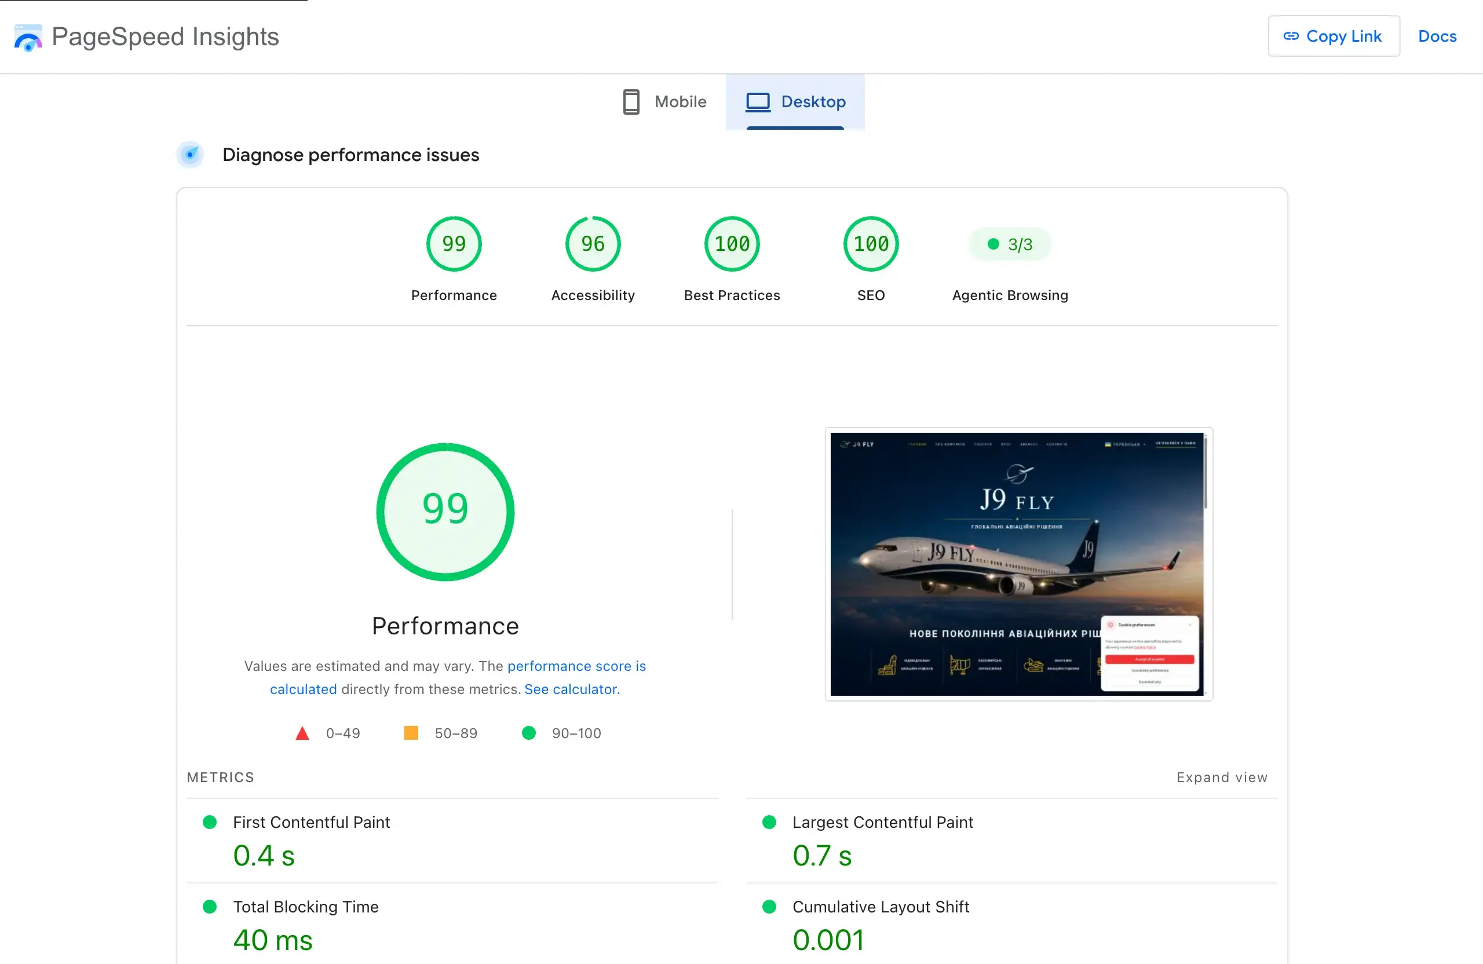Click the METRICS section heading
Image resolution: width=1483 pixels, height=964 pixels.
point(221,777)
